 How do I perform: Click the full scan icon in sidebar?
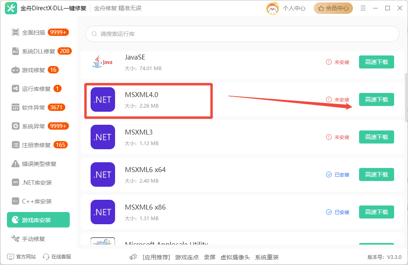click(x=16, y=32)
